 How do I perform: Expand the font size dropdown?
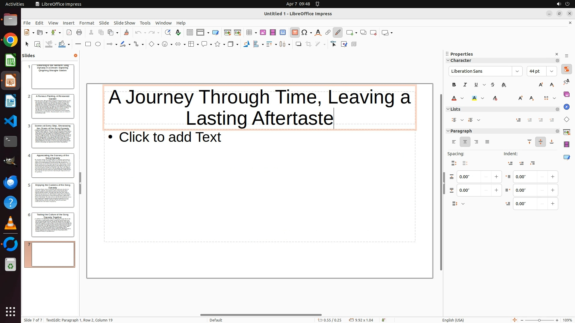[x=552, y=71]
